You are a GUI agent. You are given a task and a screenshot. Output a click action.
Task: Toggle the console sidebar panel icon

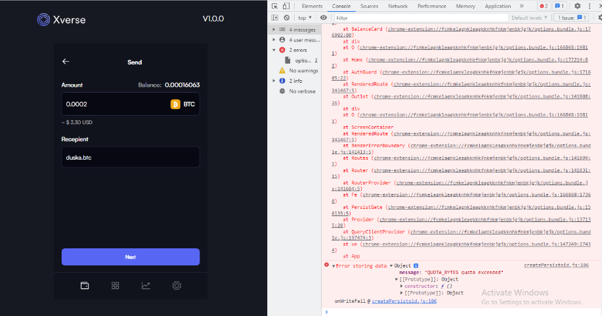click(274, 18)
